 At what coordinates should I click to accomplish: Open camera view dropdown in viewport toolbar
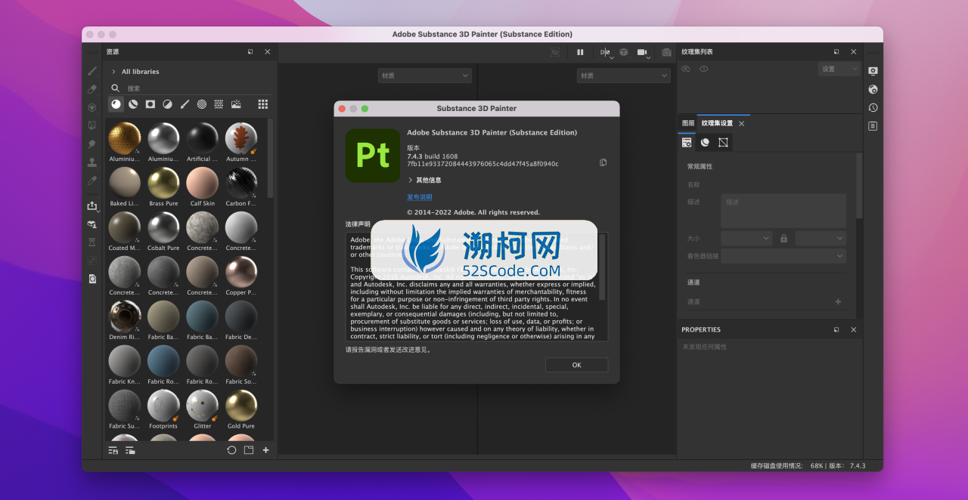tap(644, 53)
